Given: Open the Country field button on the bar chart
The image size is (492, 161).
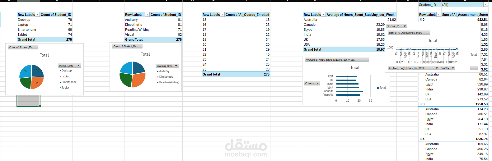Looking at the screenshot, I should pyautogui.click(x=312, y=83).
